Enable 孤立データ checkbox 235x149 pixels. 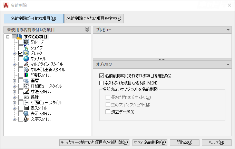(x=108, y=112)
